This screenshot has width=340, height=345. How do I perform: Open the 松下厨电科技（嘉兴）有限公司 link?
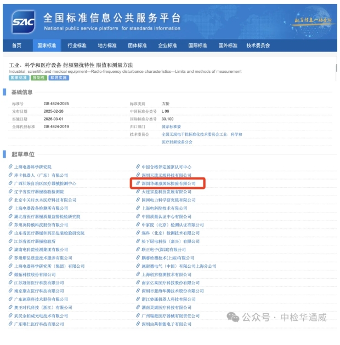171,242
